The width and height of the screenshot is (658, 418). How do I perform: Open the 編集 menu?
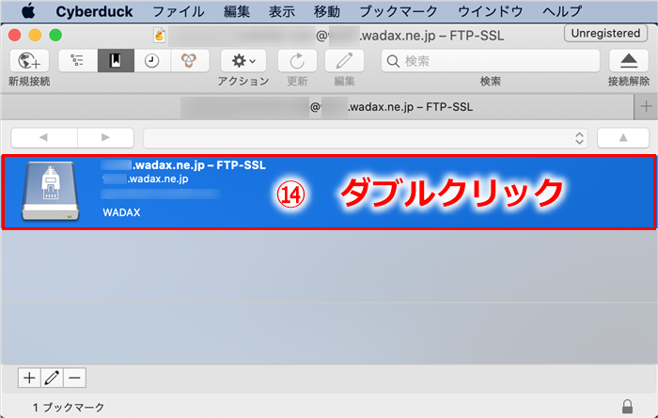[x=237, y=11]
